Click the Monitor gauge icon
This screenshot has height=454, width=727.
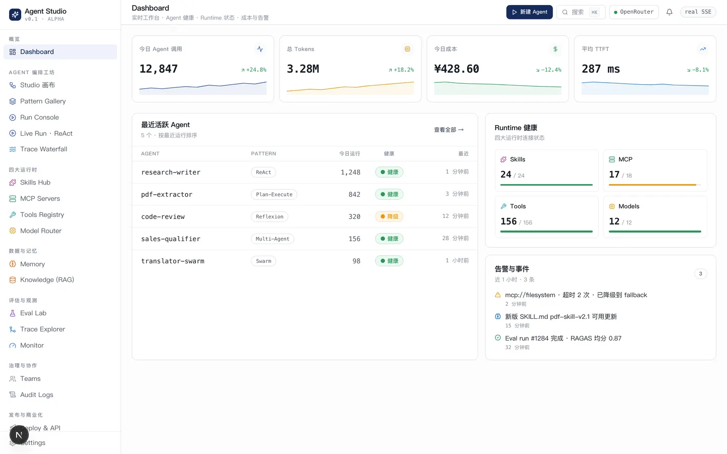point(13,346)
